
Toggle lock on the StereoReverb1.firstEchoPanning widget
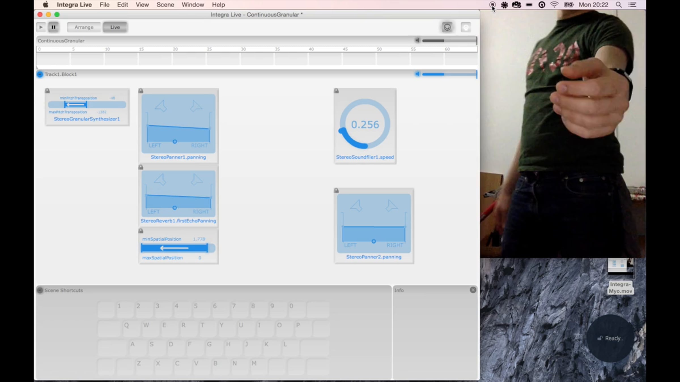141,167
